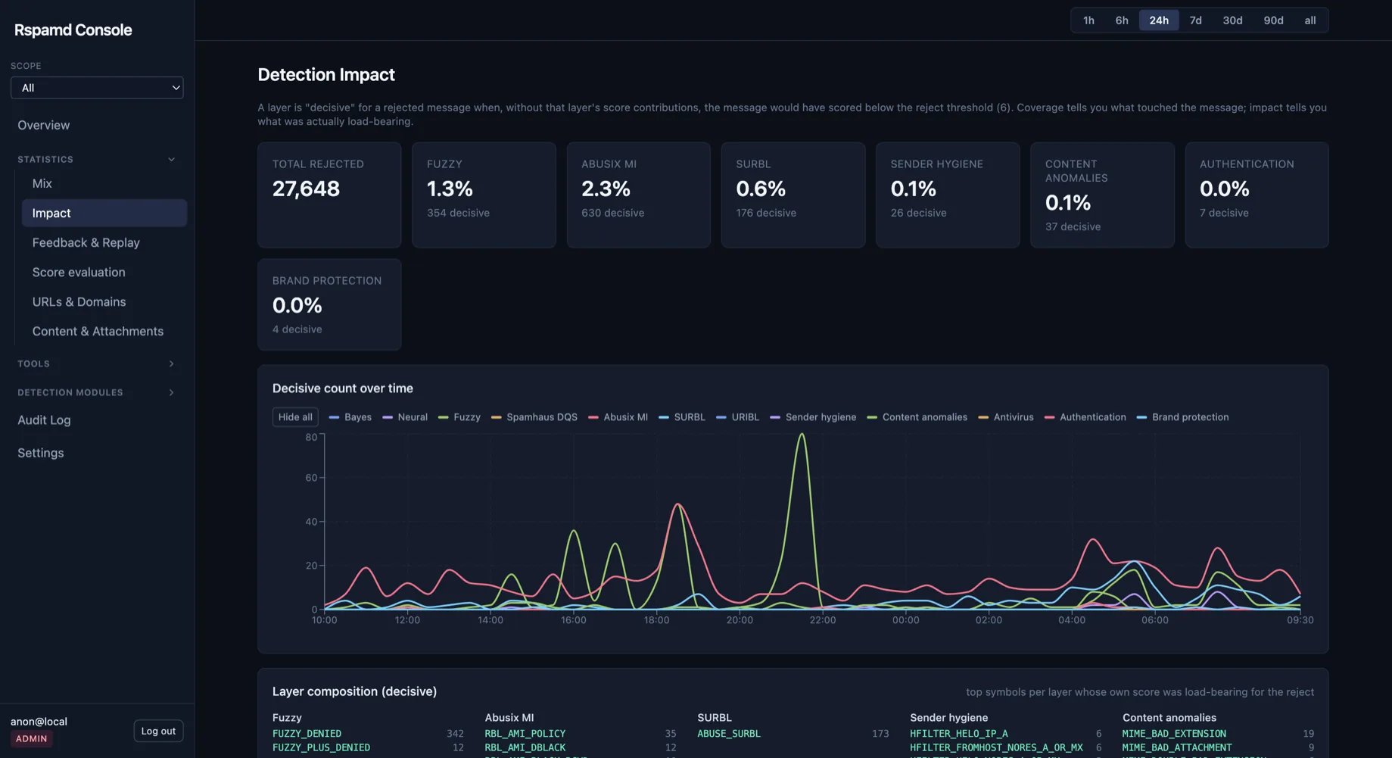The width and height of the screenshot is (1392, 758).
Task: Toggle the Fuzzy series in legend
Action: tap(459, 417)
